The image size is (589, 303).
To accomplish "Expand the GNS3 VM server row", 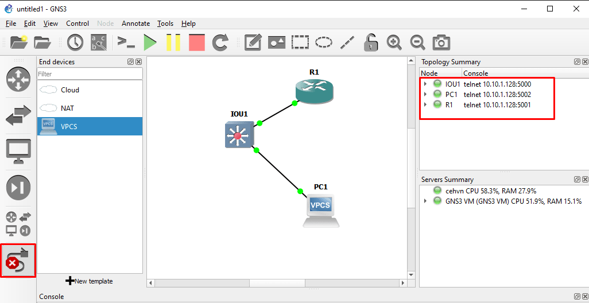I will [425, 201].
